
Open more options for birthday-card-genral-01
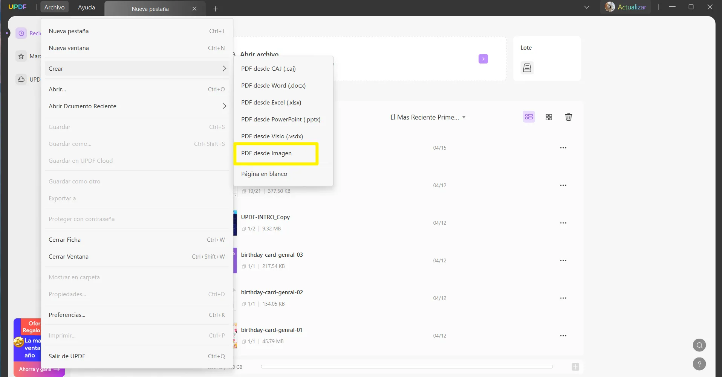coord(563,336)
